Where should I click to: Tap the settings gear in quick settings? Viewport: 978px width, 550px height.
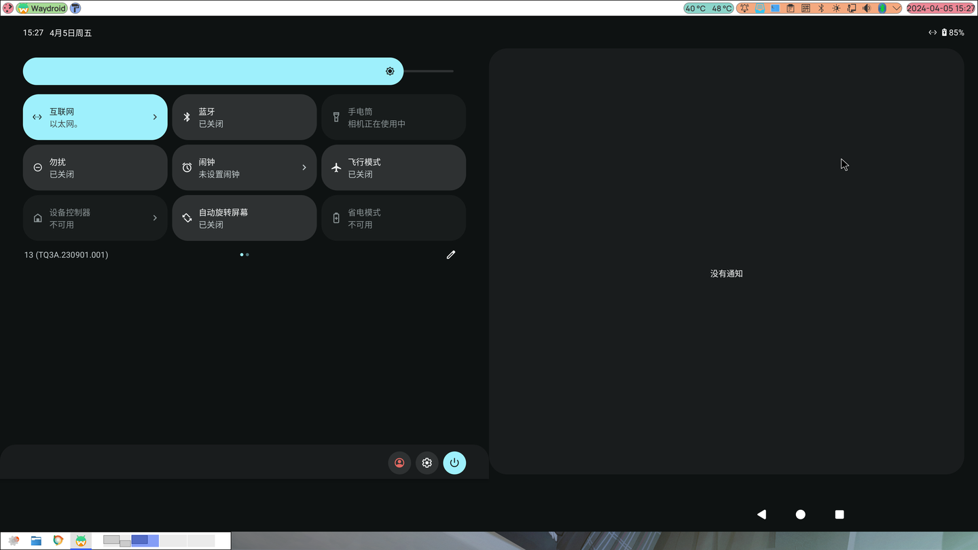tap(427, 462)
